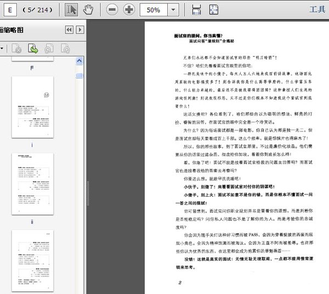Open the 50% zoom level dropdown
This screenshot has height=294, width=329.
click(x=173, y=10)
